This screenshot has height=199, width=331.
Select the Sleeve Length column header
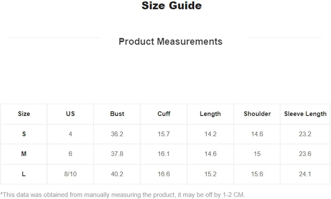point(305,114)
